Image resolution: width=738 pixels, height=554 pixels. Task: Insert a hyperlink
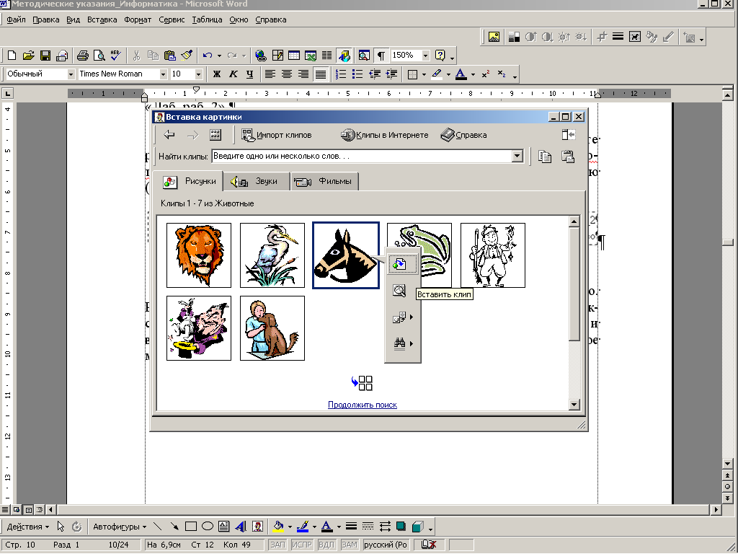tap(261, 56)
